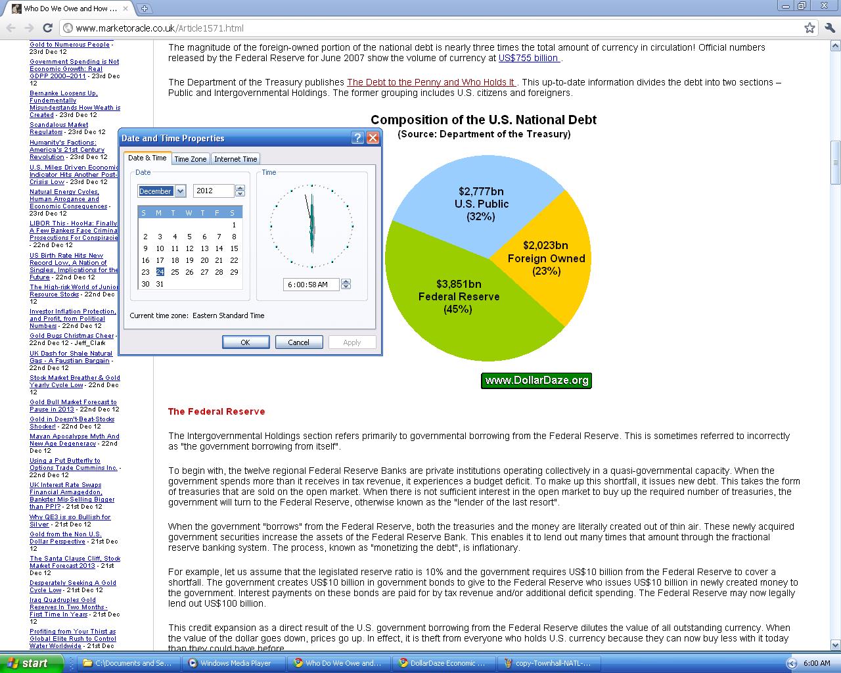Open UK Interest Rate Swaps article link
841x673 pixels.
tap(72, 496)
